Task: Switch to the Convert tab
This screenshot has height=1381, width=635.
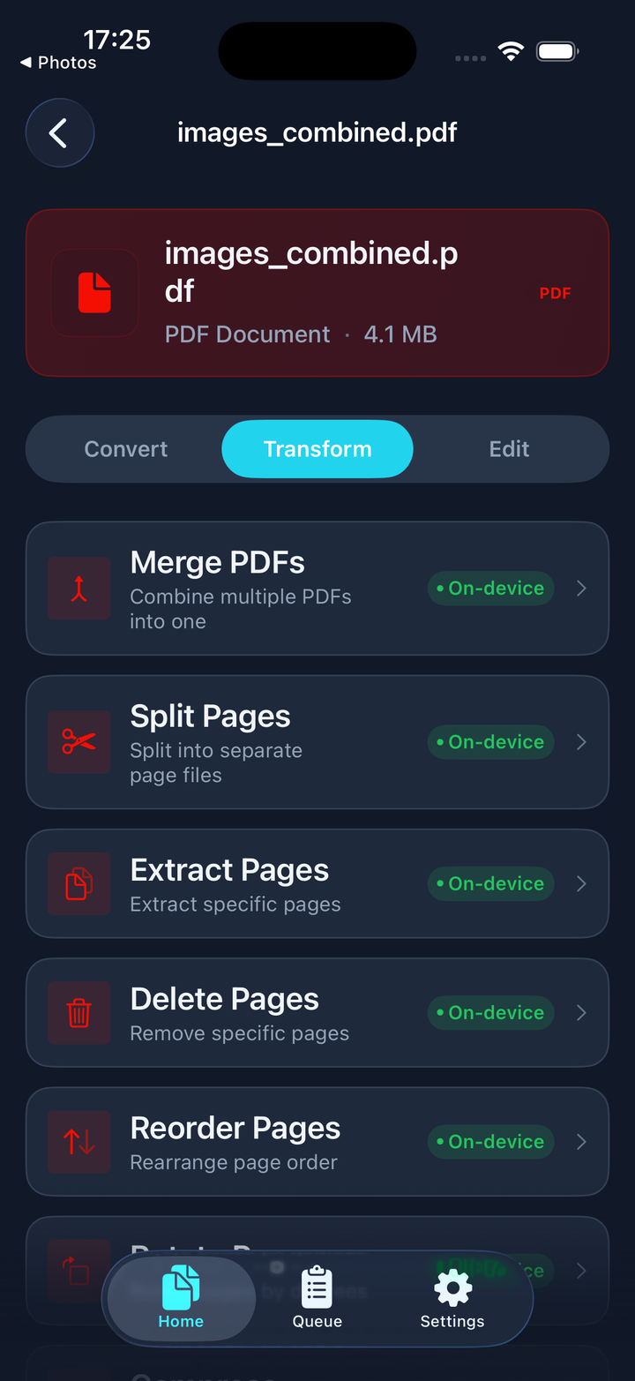Action: click(126, 449)
